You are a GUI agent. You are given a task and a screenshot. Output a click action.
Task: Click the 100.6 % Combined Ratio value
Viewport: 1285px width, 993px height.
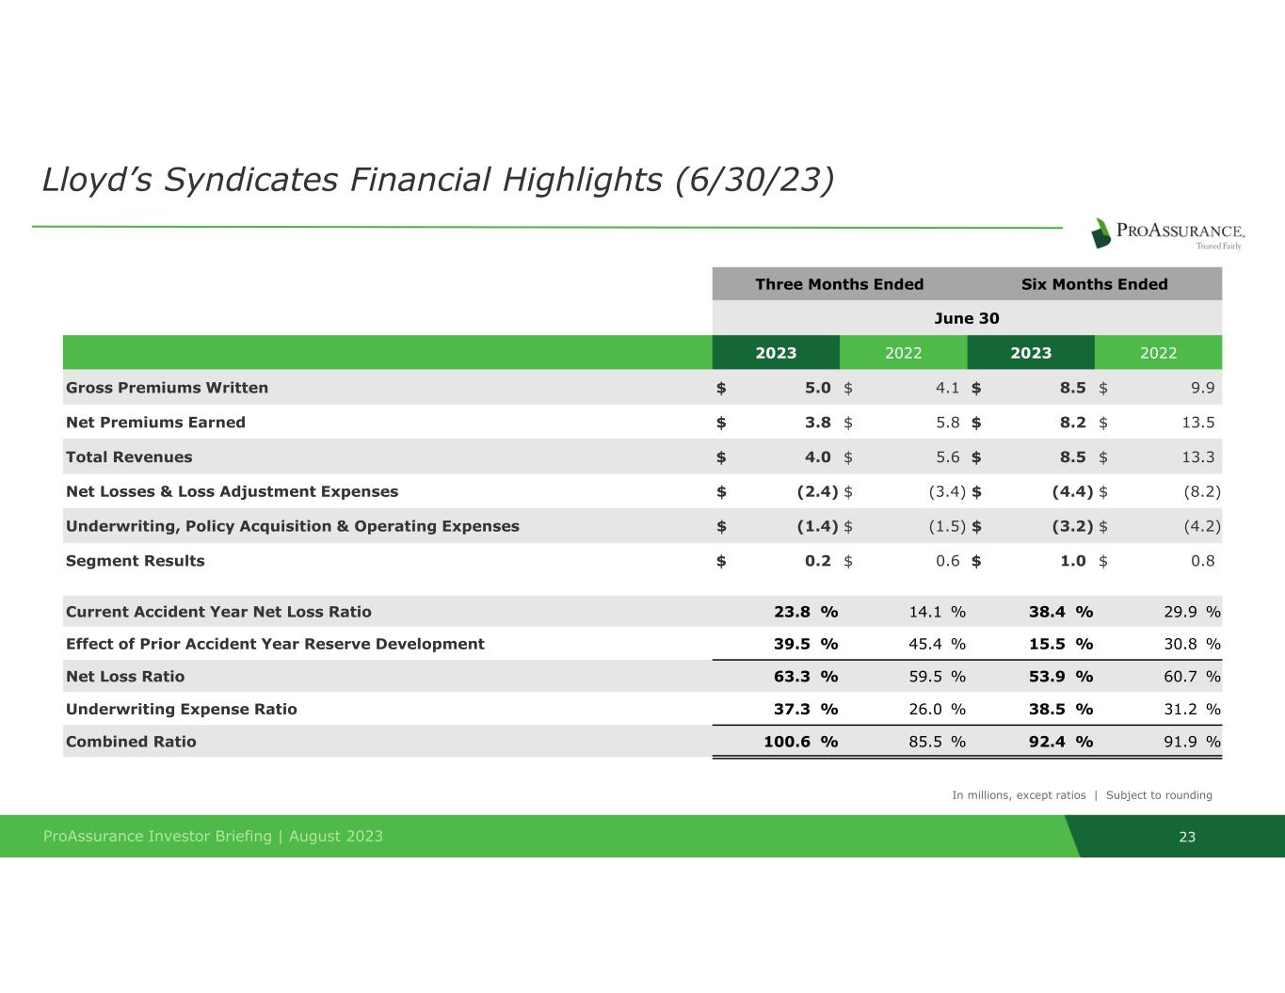coord(800,742)
